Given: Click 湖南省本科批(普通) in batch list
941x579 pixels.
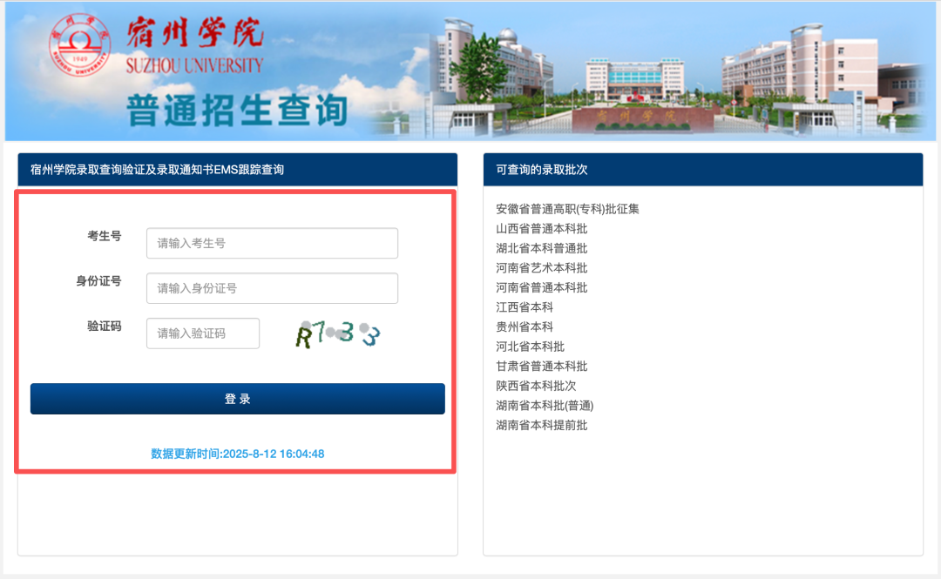Looking at the screenshot, I should coord(545,406).
